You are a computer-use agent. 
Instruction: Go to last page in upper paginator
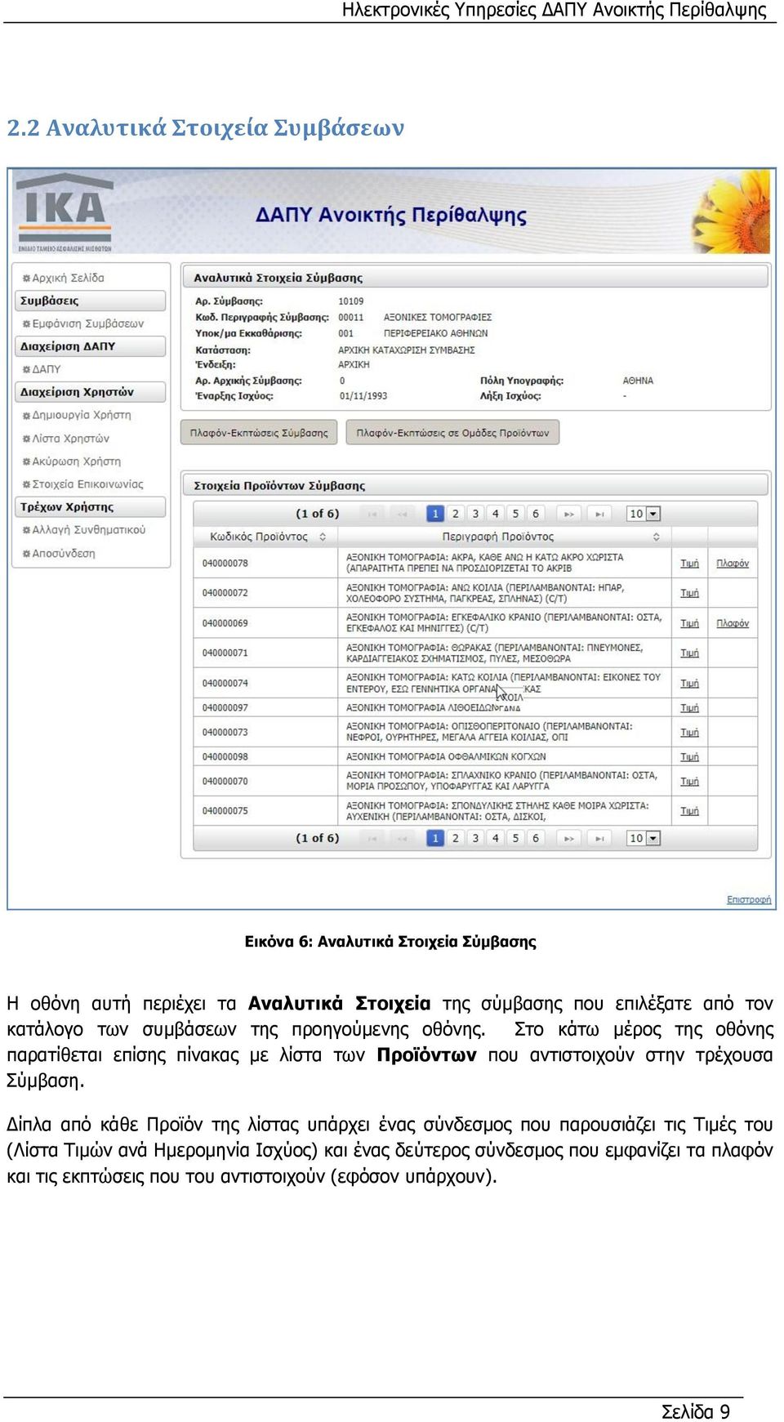(x=599, y=514)
